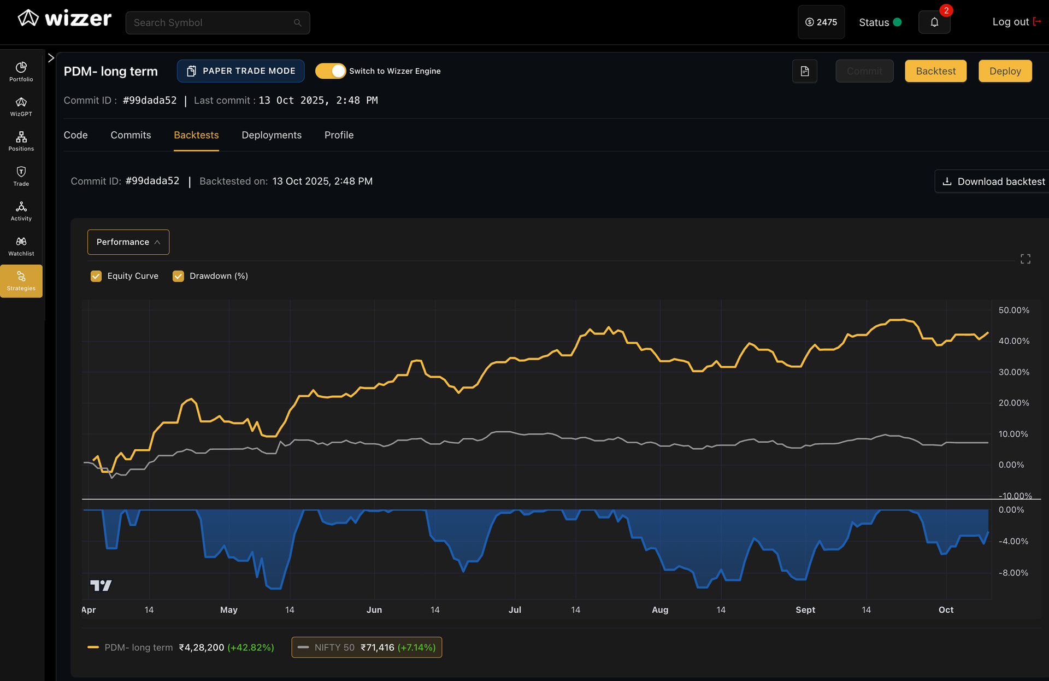Collapse the Performance dropdown

128,242
